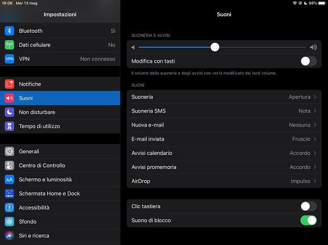This screenshot has width=328, height=245.
Task: Open the Nuova e-mail sound row
Action: point(224,125)
